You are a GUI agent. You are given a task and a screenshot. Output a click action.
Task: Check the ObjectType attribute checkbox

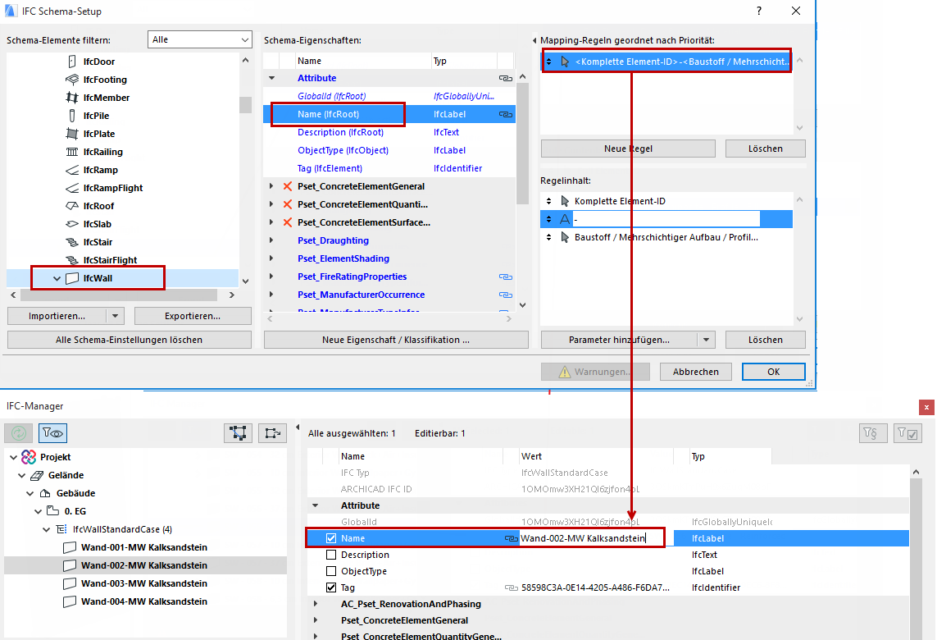tap(331, 571)
